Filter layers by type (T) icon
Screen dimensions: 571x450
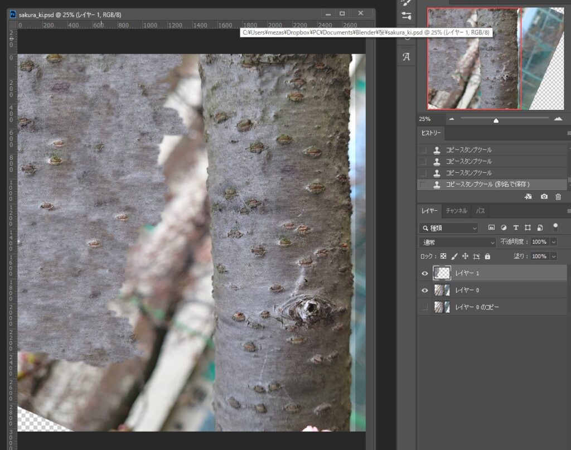click(516, 228)
